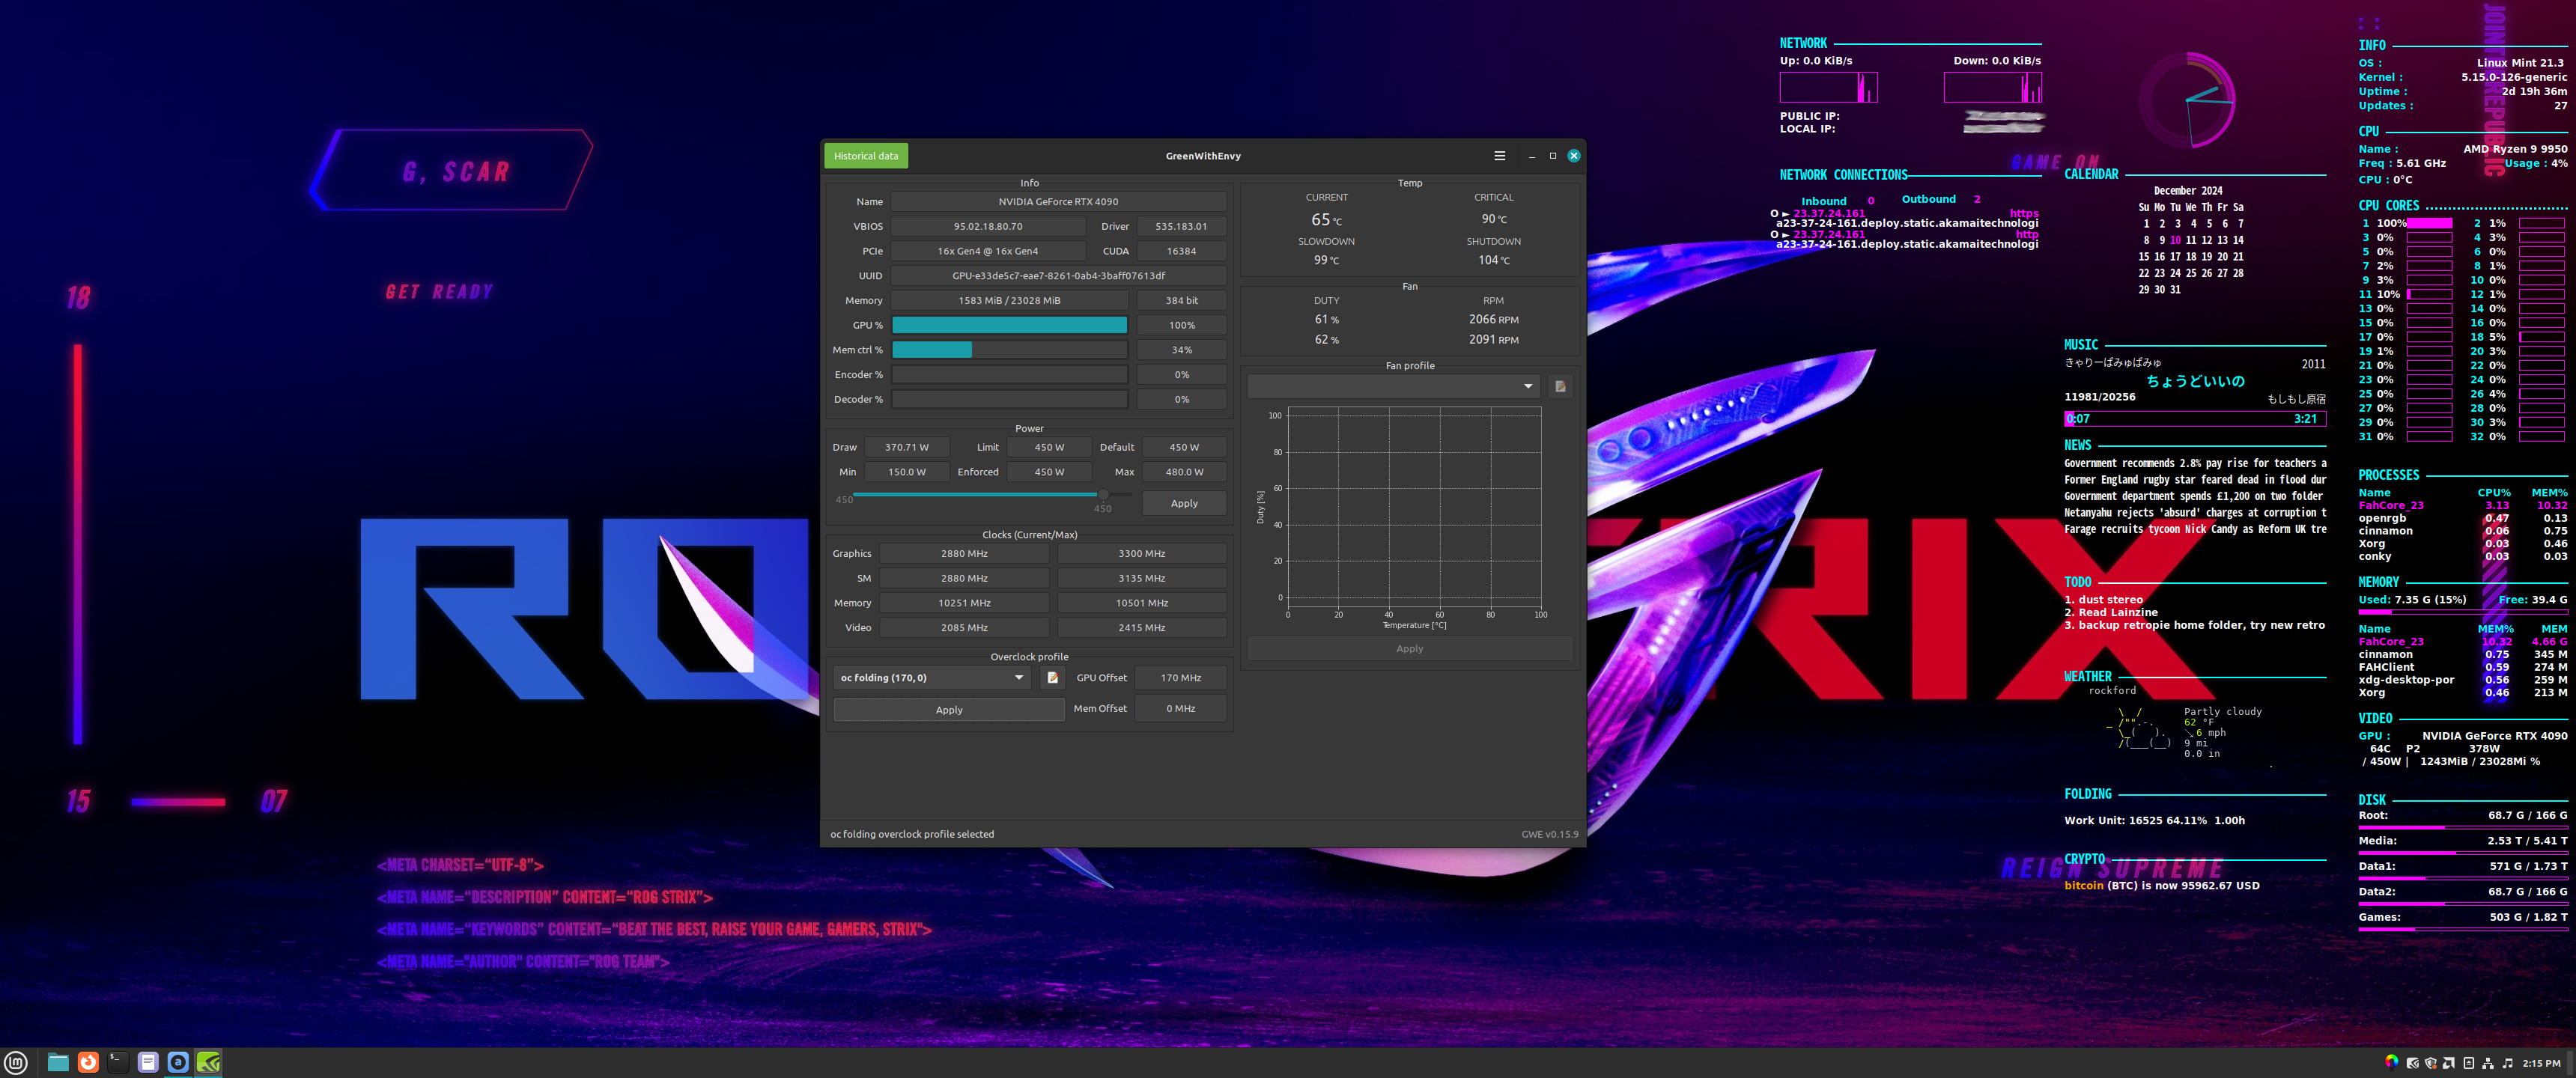
Task: Open the OpenRGB color wheel tray icon
Action: [x=2392, y=1063]
